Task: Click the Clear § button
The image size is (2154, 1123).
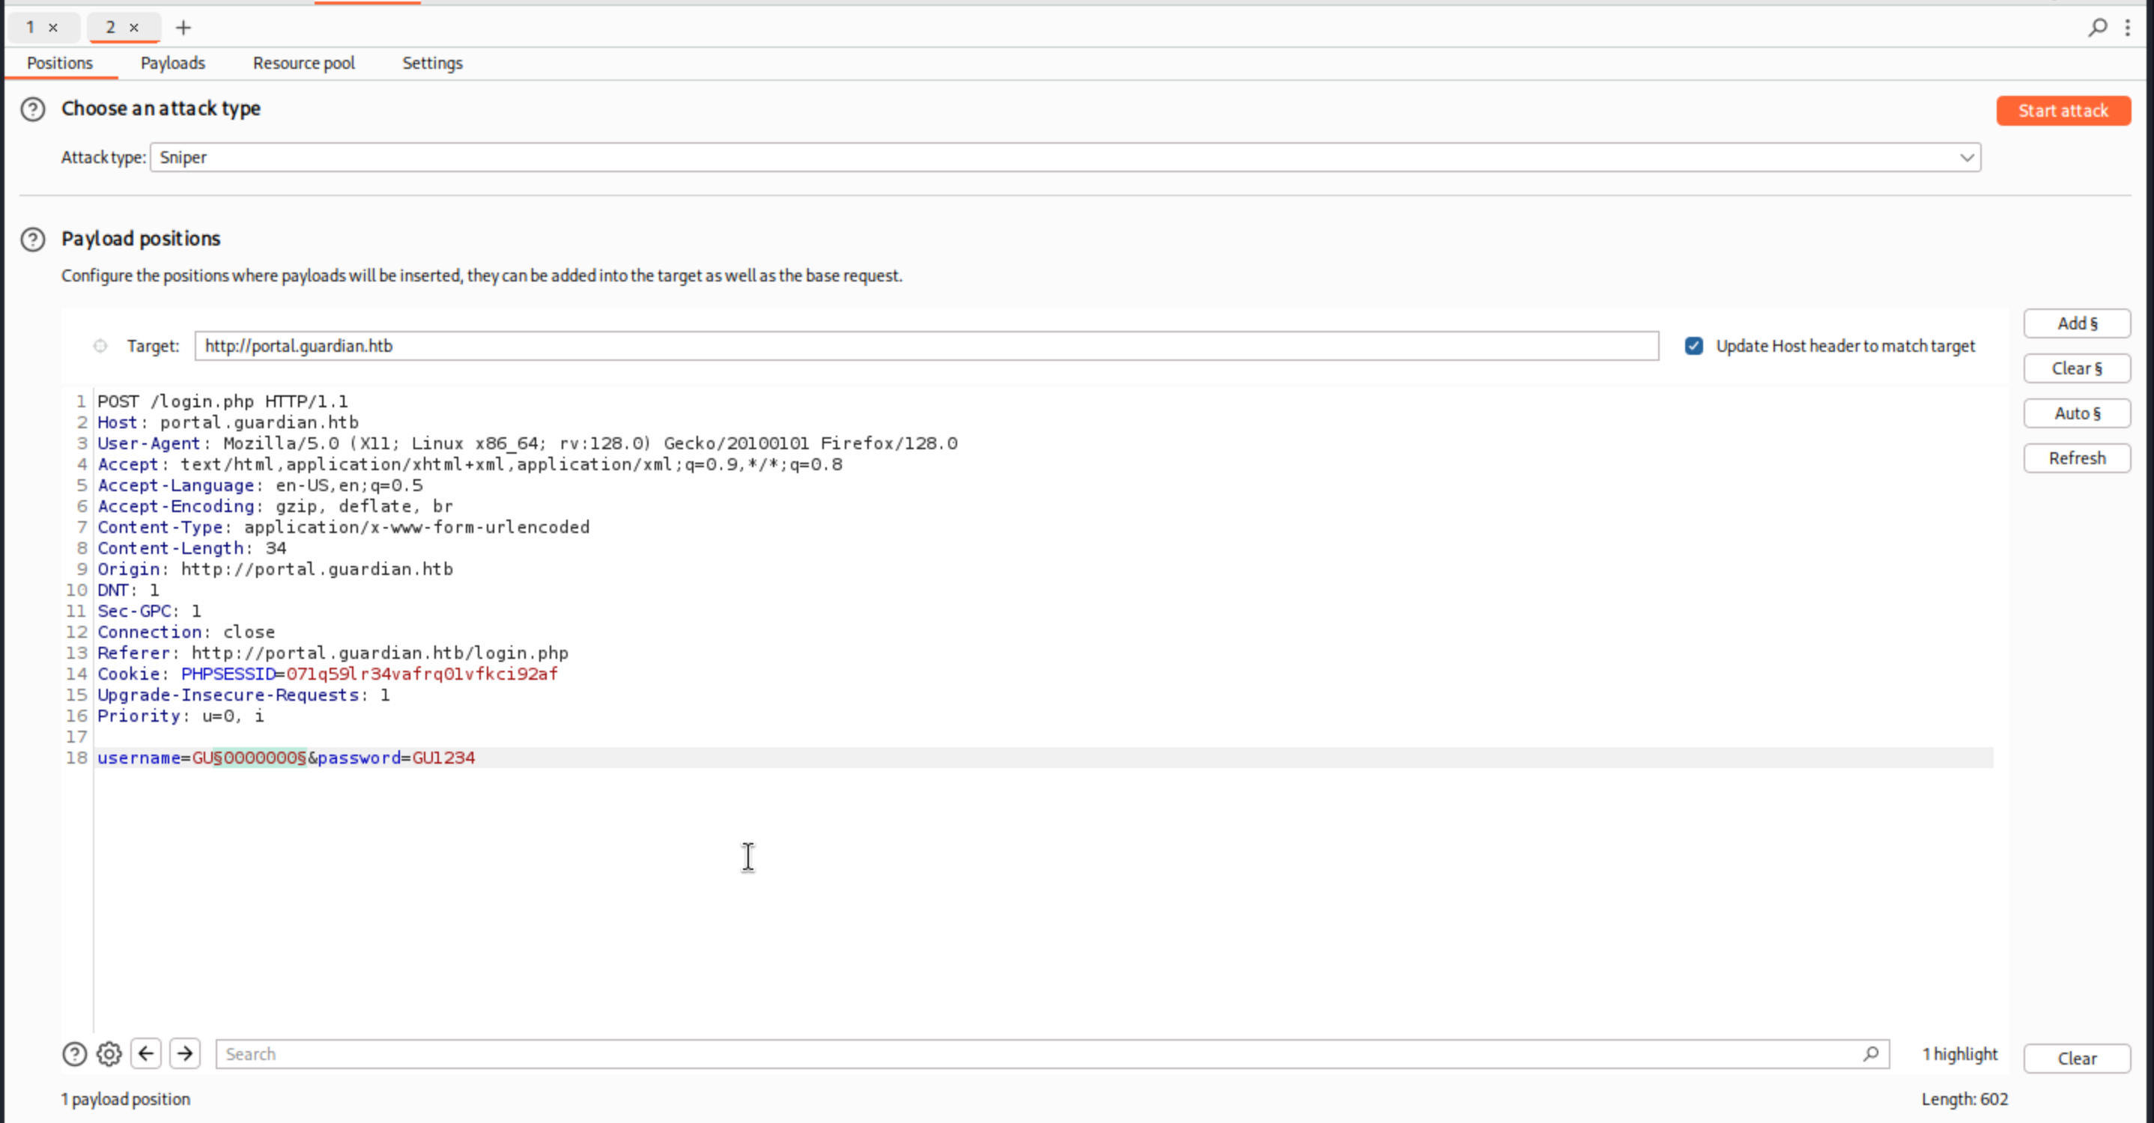Action: point(2076,368)
